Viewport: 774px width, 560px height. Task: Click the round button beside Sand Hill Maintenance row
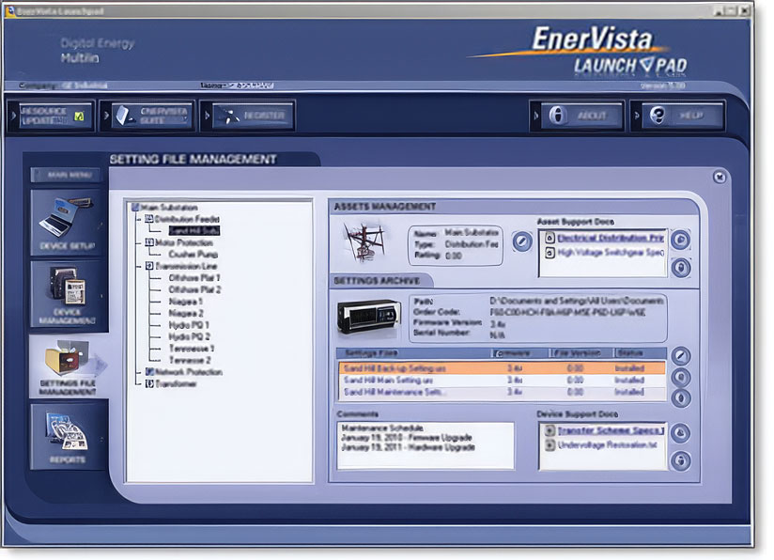(681, 398)
